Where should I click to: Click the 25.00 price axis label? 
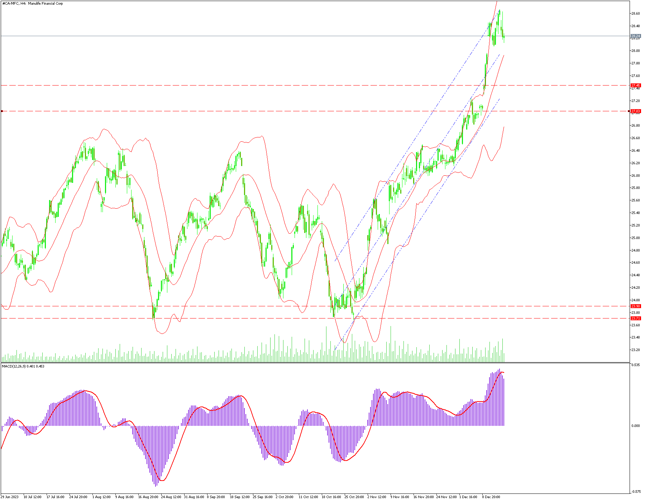click(x=636, y=238)
